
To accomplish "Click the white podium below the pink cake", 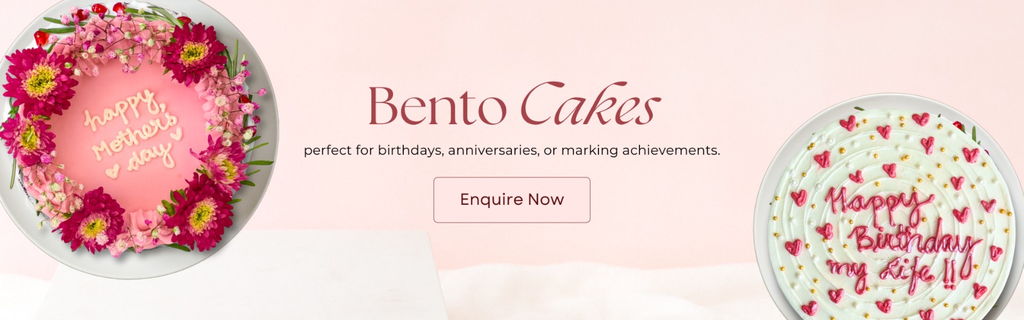I will [243, 282].
